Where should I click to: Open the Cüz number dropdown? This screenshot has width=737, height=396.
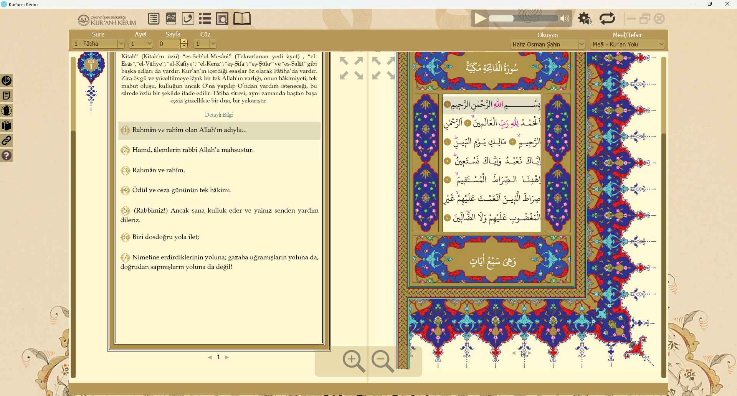click(x=205, y=44)
